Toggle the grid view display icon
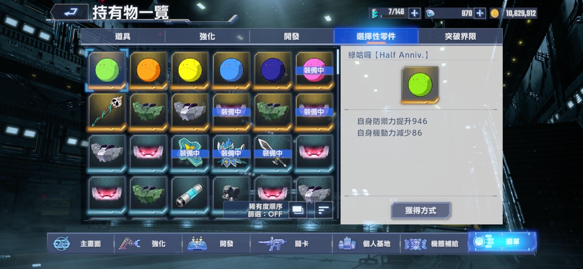Image resolution: width=583 pixels, height=269 pixels. coord(298,210)
